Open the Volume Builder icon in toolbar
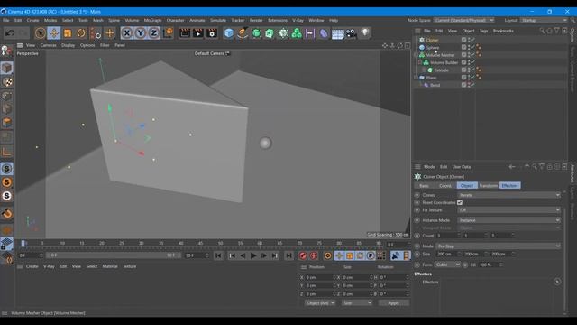Screen dimensions: 577x325 coord(297,33)
